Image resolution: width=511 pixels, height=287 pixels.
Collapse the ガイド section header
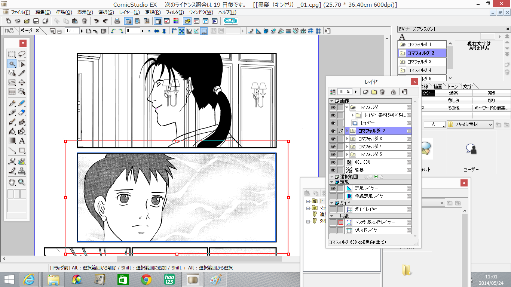[331, 203]
